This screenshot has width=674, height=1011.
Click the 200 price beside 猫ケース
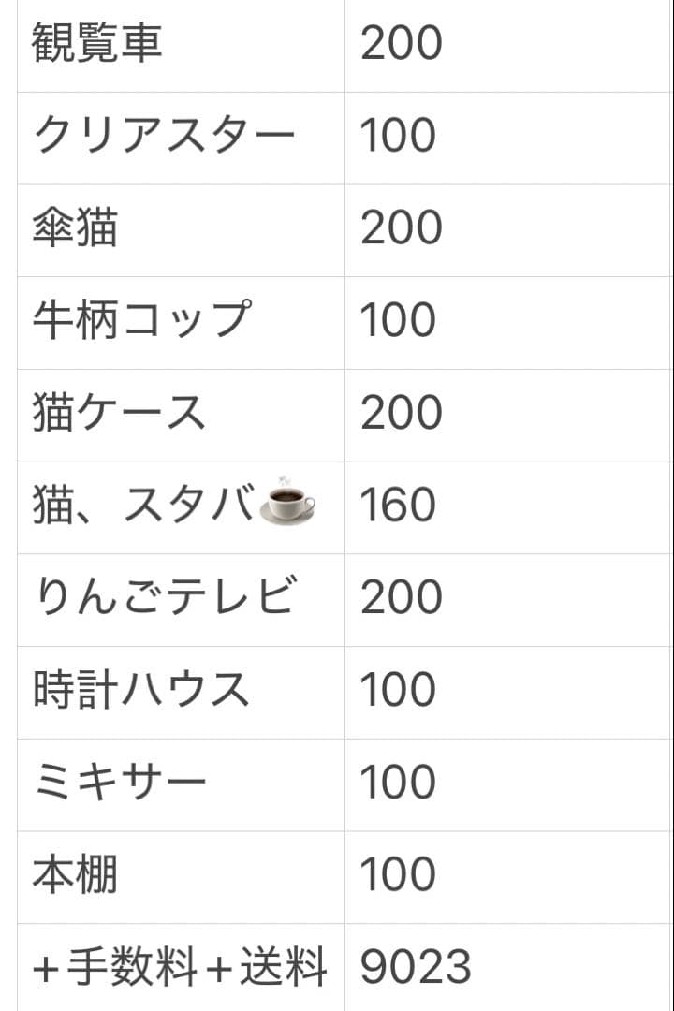pos(401,414)
